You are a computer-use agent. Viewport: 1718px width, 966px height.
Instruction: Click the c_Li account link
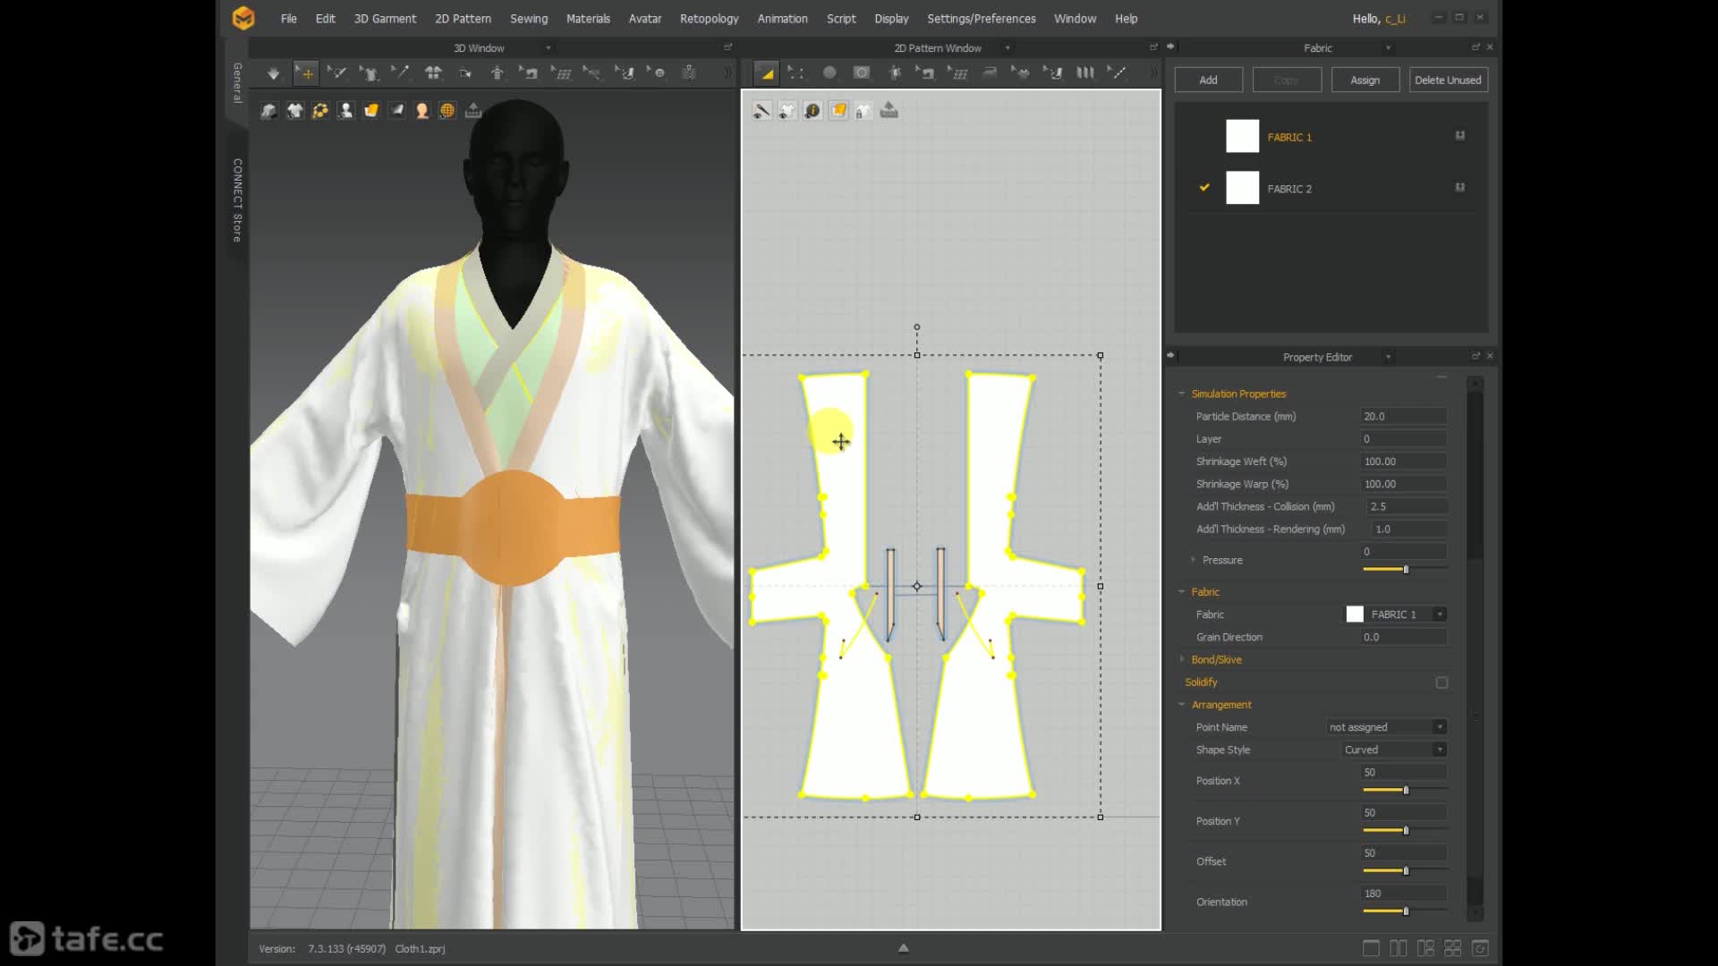[1395, 19]
